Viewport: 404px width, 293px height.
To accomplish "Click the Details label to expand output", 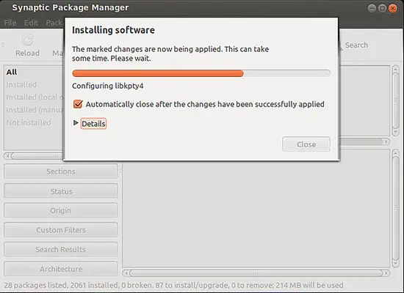I will click(93, 124).
